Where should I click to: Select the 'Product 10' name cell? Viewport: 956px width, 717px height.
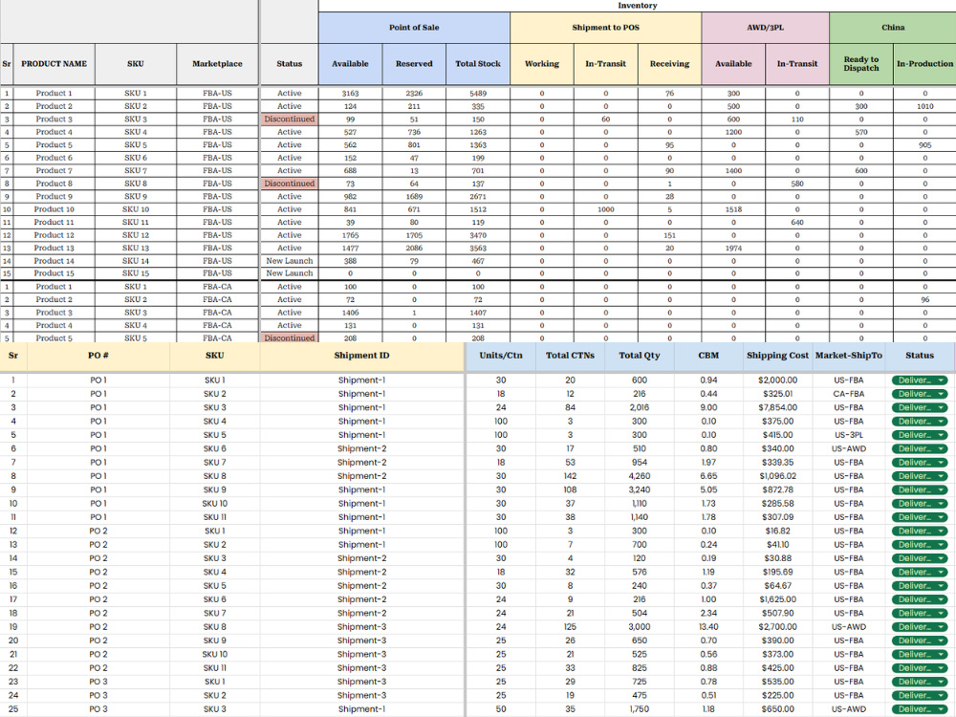coord(54,209)
